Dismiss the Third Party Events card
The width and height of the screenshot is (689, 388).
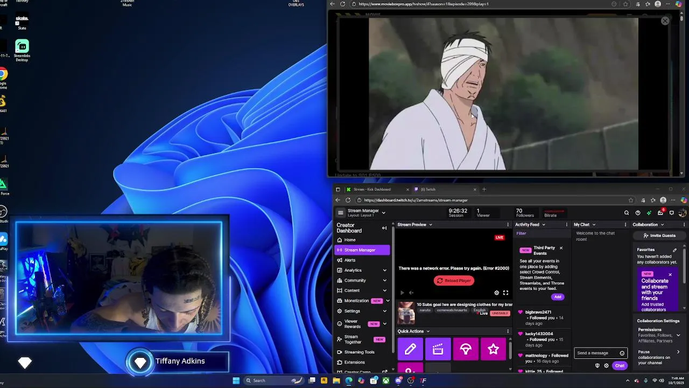click(x=561, y=248)
